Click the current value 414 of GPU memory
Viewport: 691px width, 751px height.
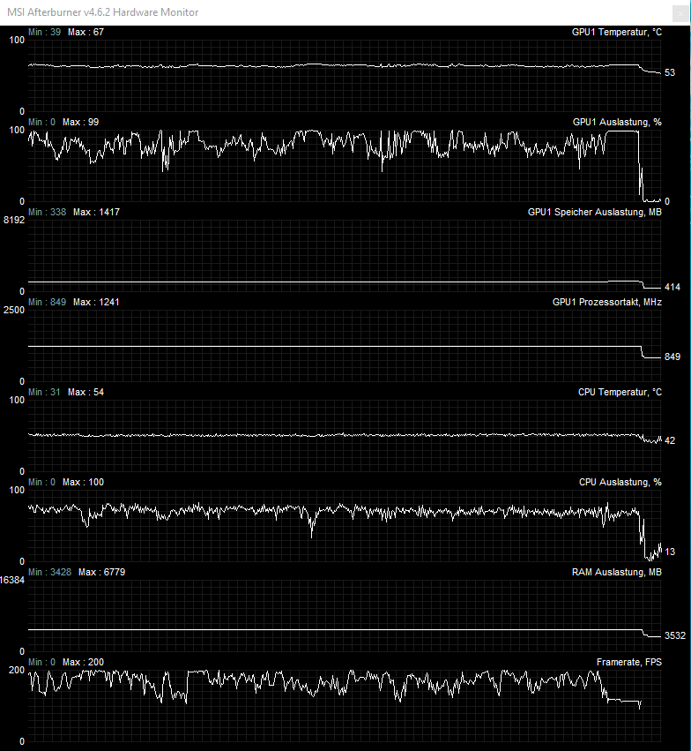point(672,288)
